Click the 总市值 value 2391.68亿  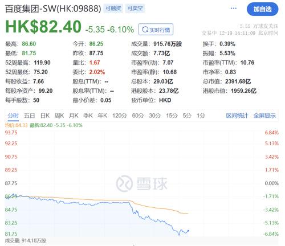click(x=238, y=81)
